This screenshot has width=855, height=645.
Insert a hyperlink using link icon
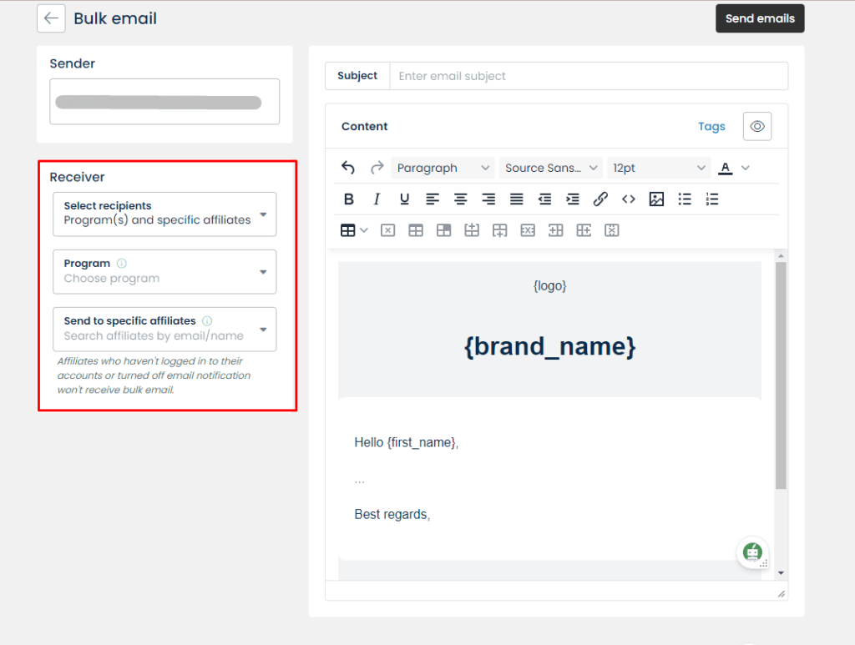(x=600, y=199)
